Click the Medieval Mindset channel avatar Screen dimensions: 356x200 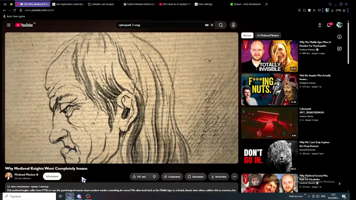pos(9,176)
